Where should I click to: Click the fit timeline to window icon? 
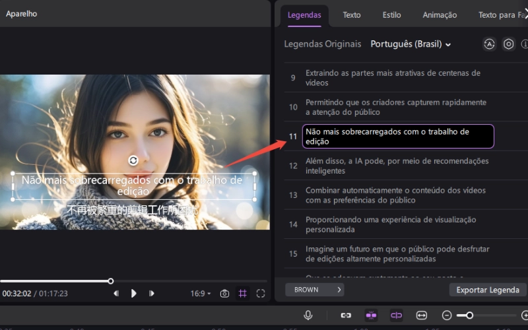tap(422, 315)
